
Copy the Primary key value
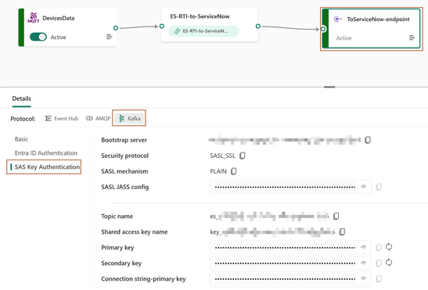coord(379,247)
